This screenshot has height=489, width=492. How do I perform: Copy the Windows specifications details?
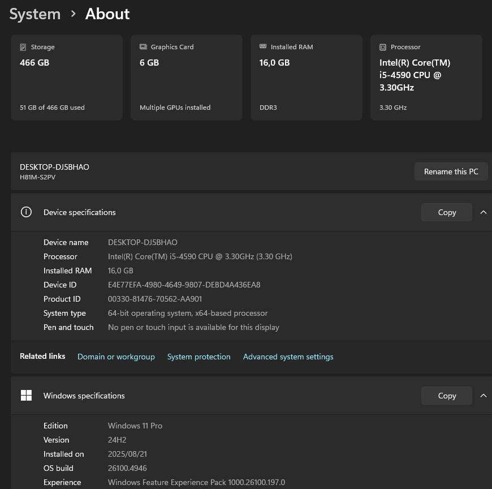point(446,395)
